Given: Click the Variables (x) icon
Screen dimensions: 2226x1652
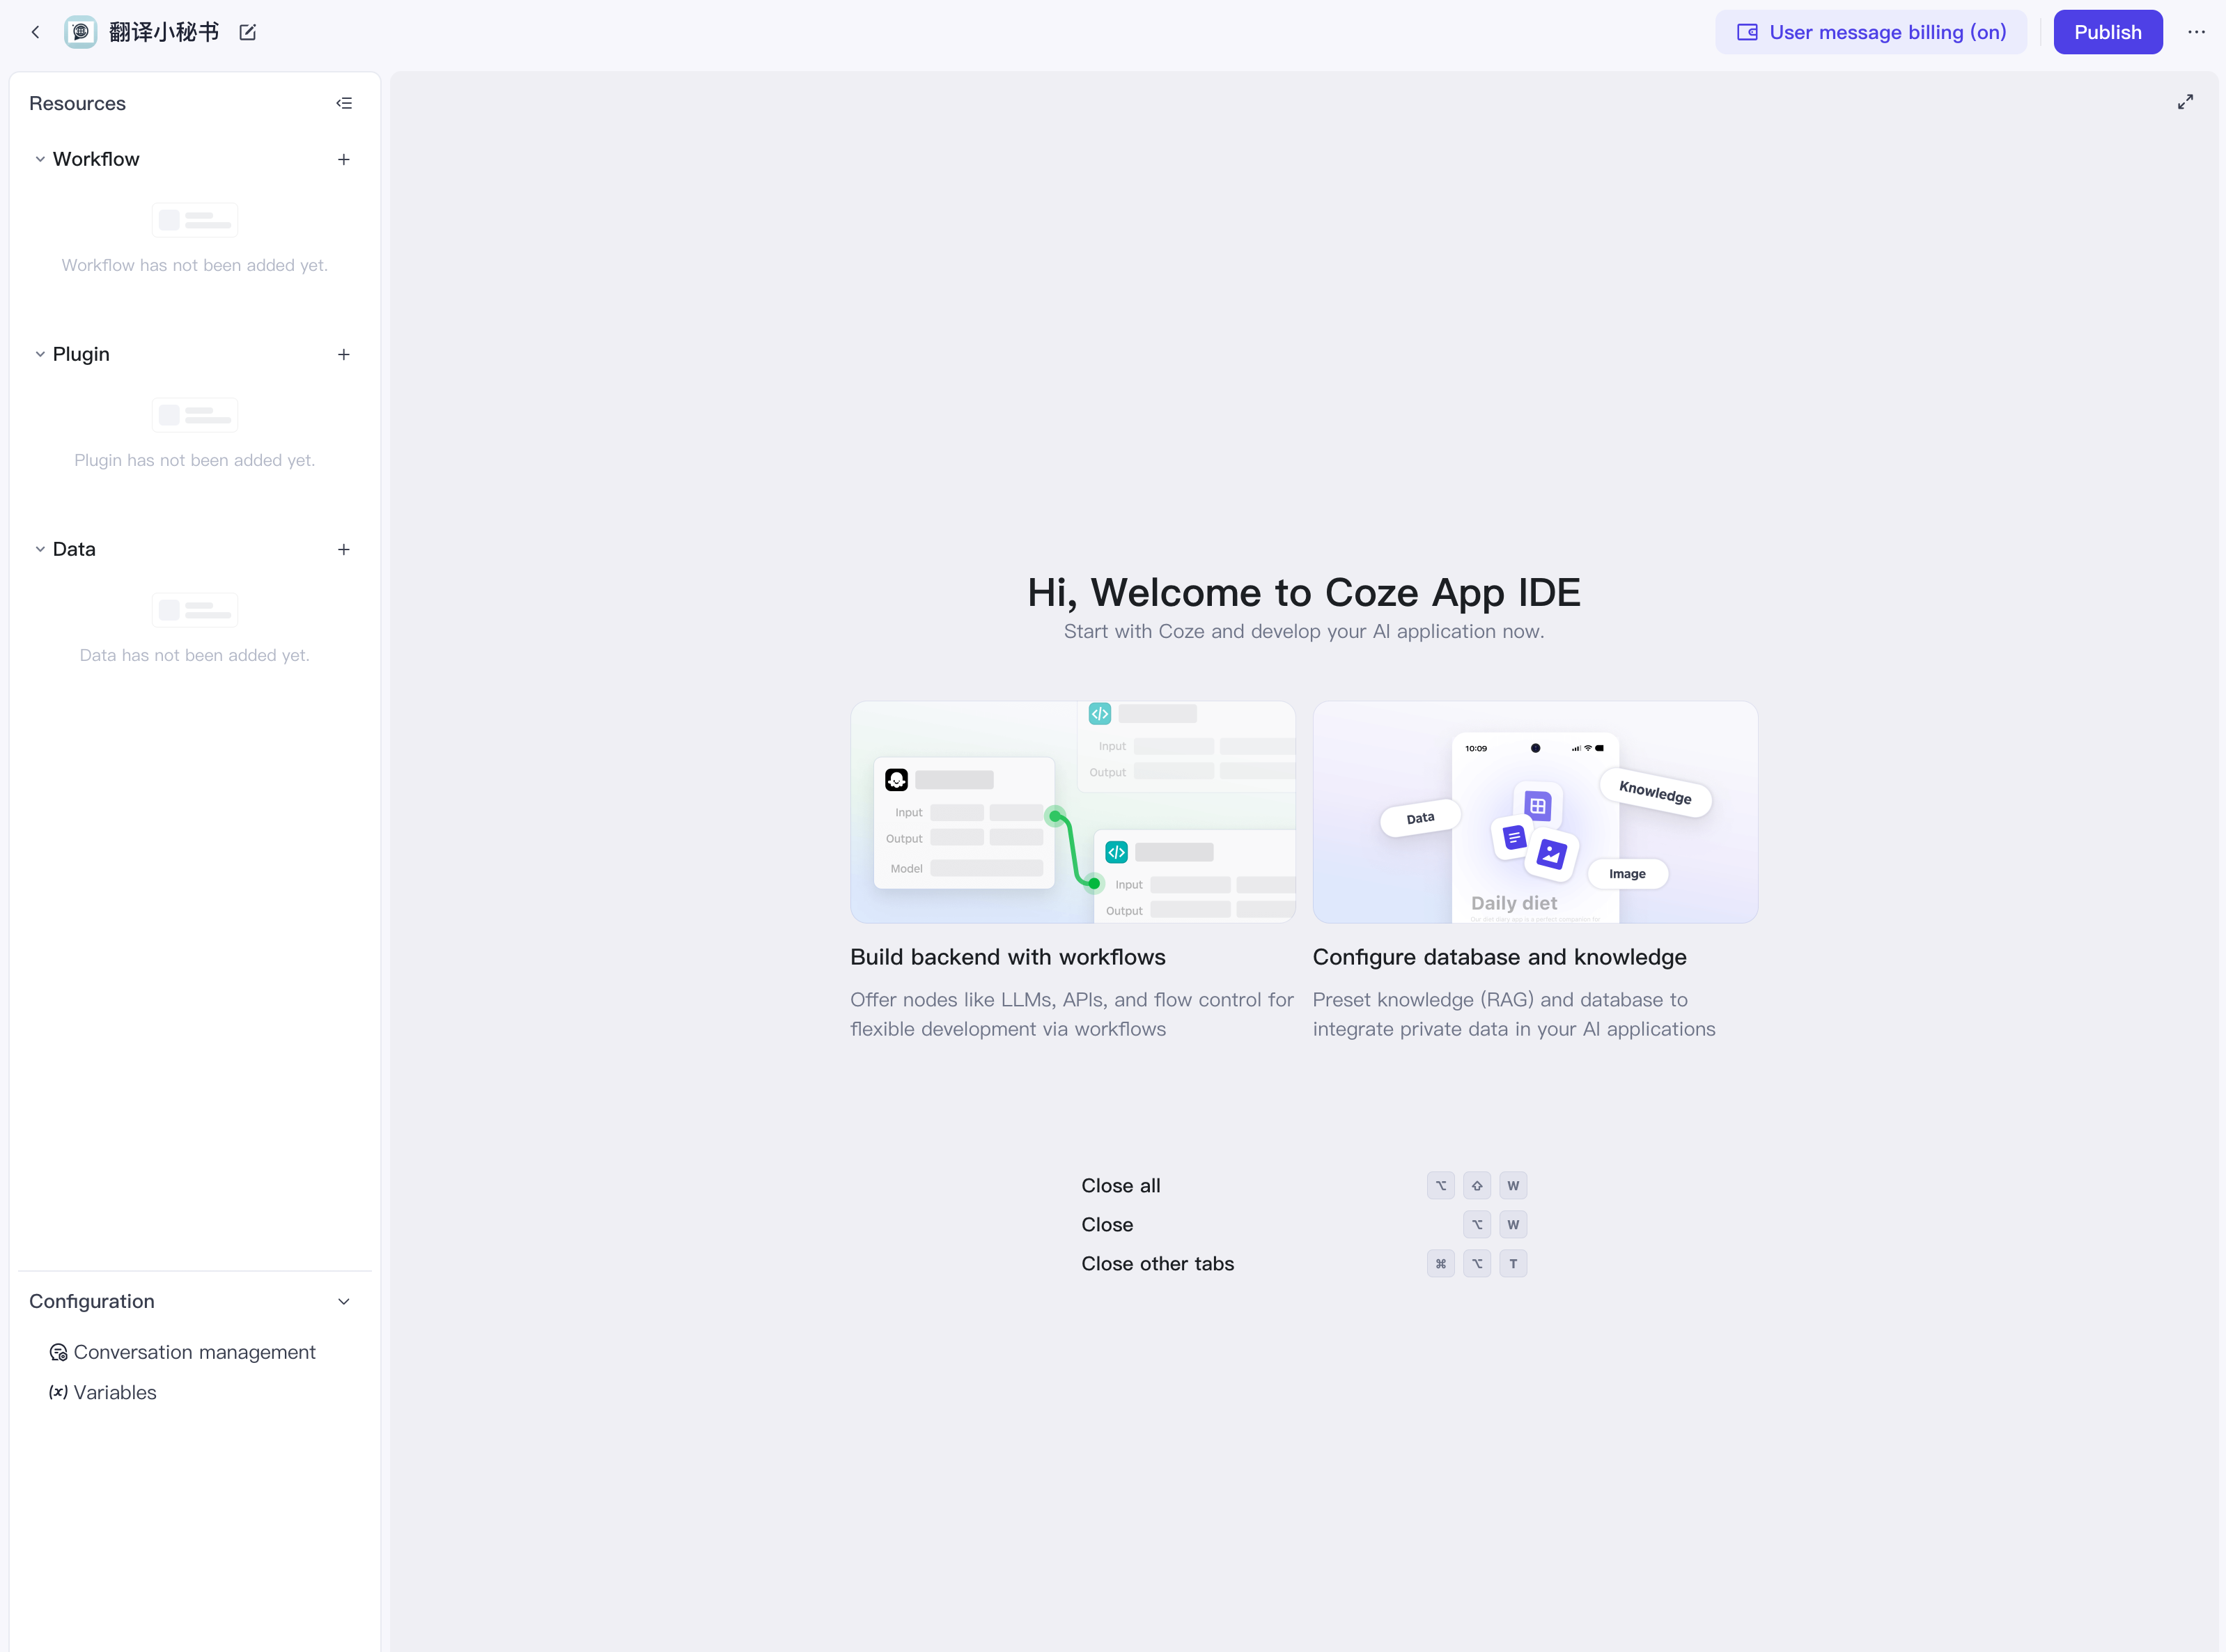Looking at the screenshot, I should point(59,1392).
